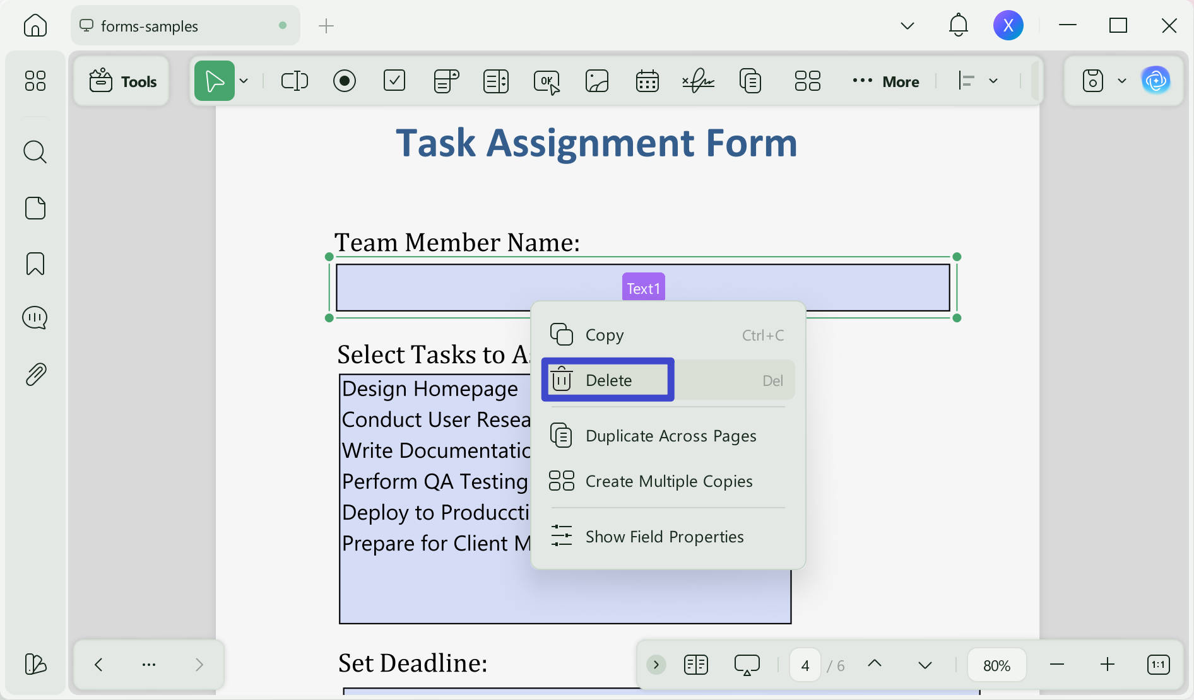
Task: Increase zoom with the plus button
Action: pyautogui.click(x=1108, y=665)
